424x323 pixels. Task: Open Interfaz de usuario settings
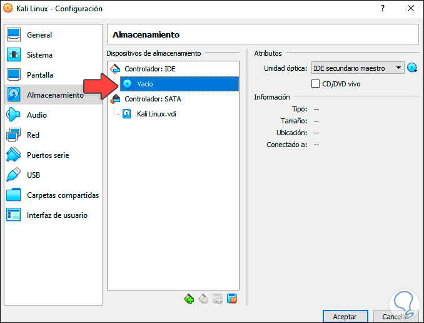point(53,215)
